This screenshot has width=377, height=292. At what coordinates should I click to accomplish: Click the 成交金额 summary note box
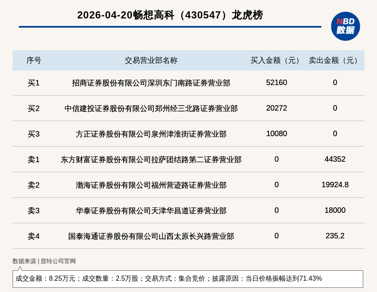point(188,279)
